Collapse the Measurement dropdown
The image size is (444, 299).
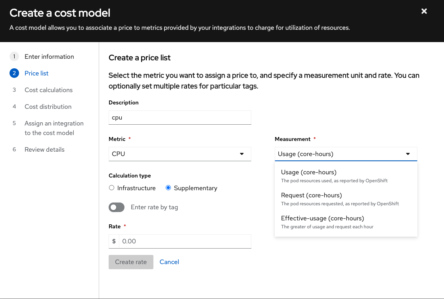pyautogui.click(x=346, y=154)
